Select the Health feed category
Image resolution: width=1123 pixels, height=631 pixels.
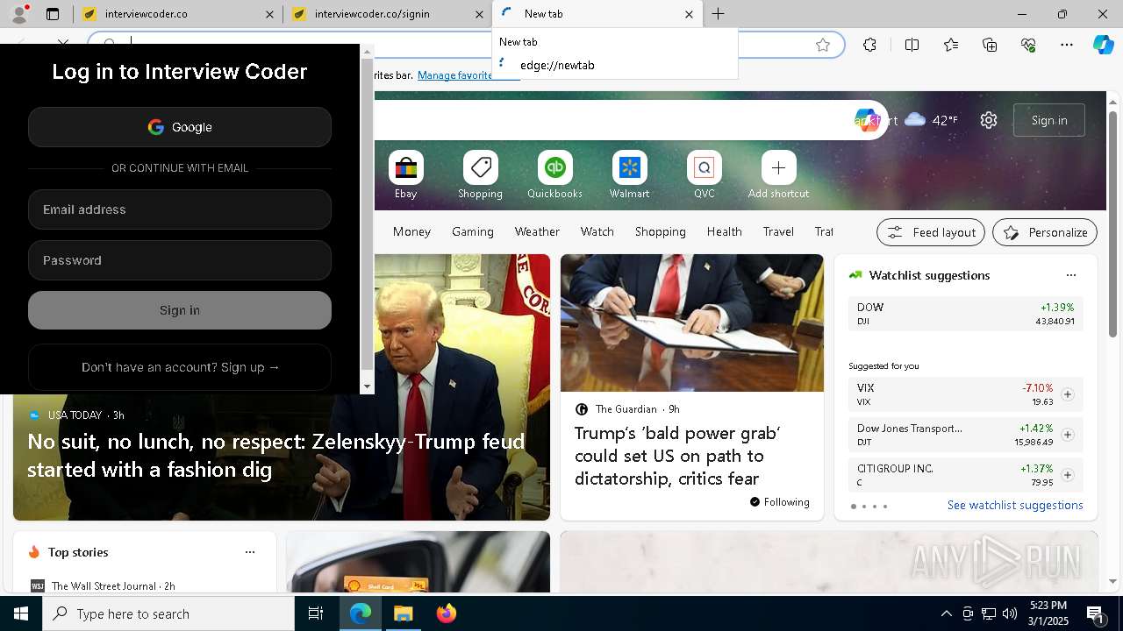pyautogui.click(x=724, y=231)
